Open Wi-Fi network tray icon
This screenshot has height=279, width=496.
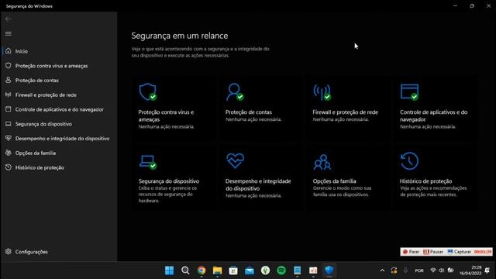click(x=433, y=270)
